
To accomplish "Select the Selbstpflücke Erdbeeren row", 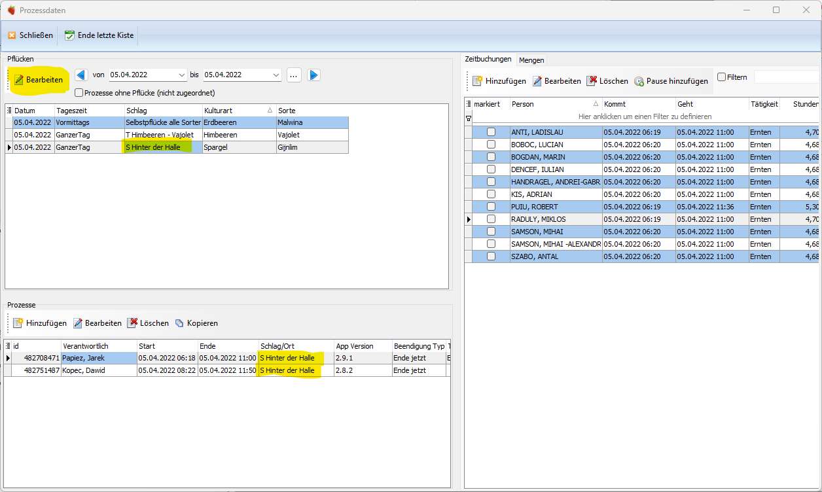I will (177, 122).
